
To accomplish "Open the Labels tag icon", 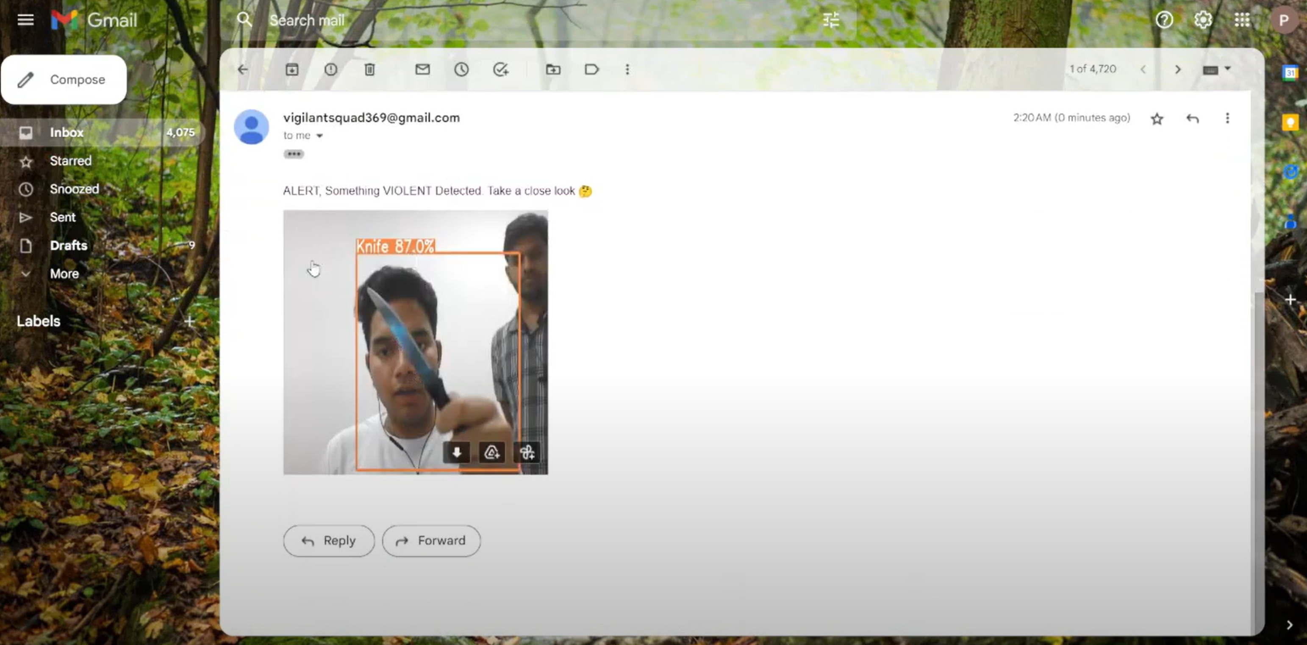I will coord(591,69).
